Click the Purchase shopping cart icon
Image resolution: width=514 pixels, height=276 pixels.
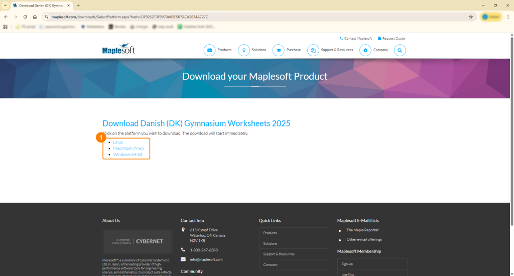[x=278, y=50]
